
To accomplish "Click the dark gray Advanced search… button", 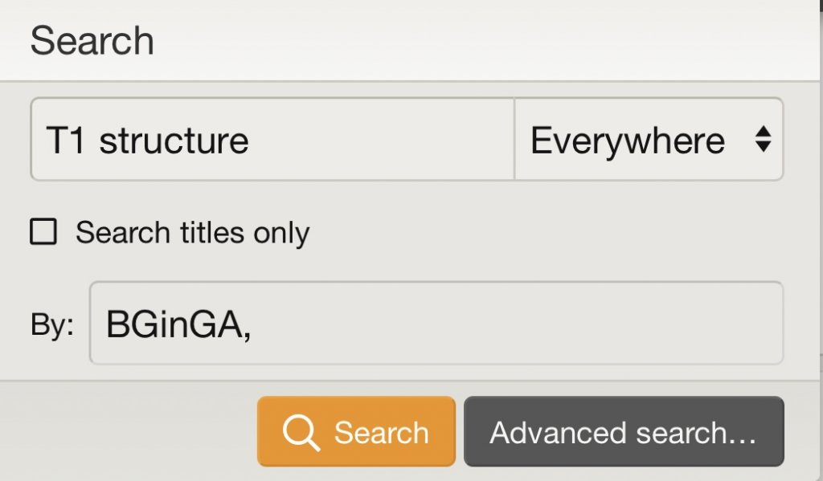I will pyautogui.click(x=624, y=431).
